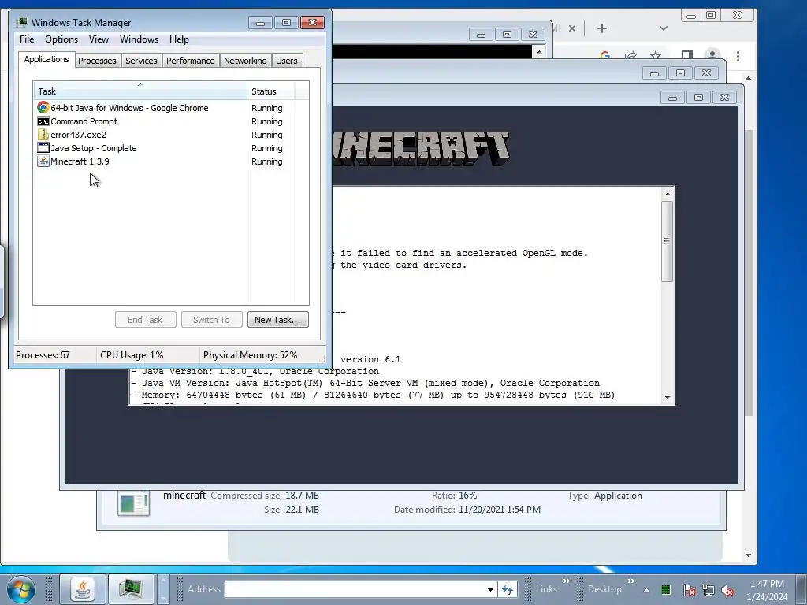The image size is (807, 605).
Task: Click the Chrome page scroll-up arrow
Action: pos(749,78)
